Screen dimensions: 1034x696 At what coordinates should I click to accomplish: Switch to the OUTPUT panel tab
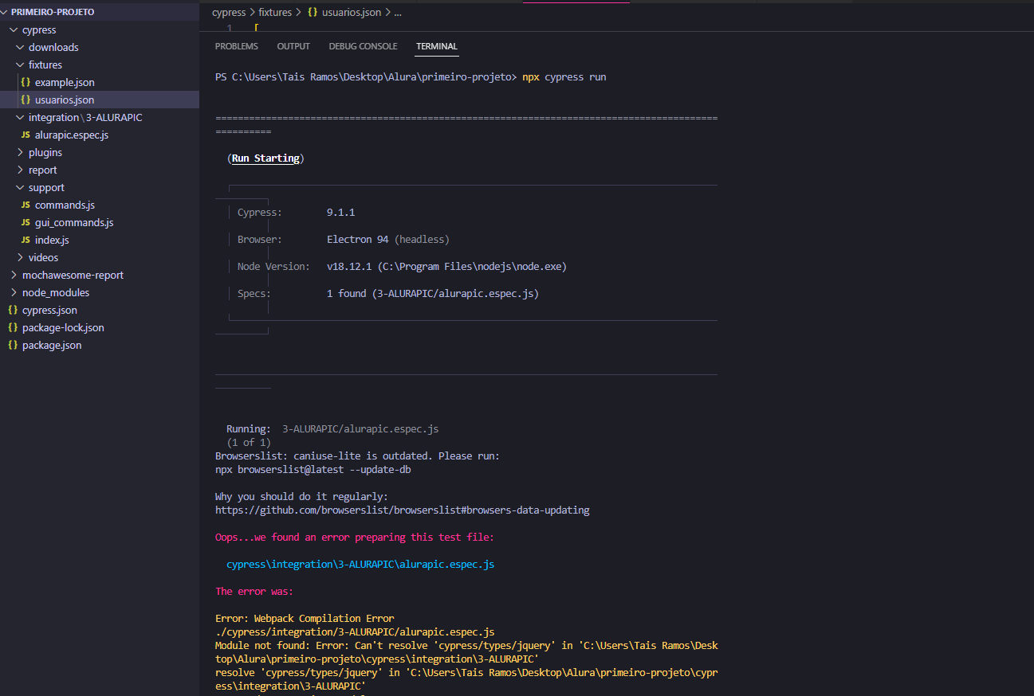(x=293, y=46)
